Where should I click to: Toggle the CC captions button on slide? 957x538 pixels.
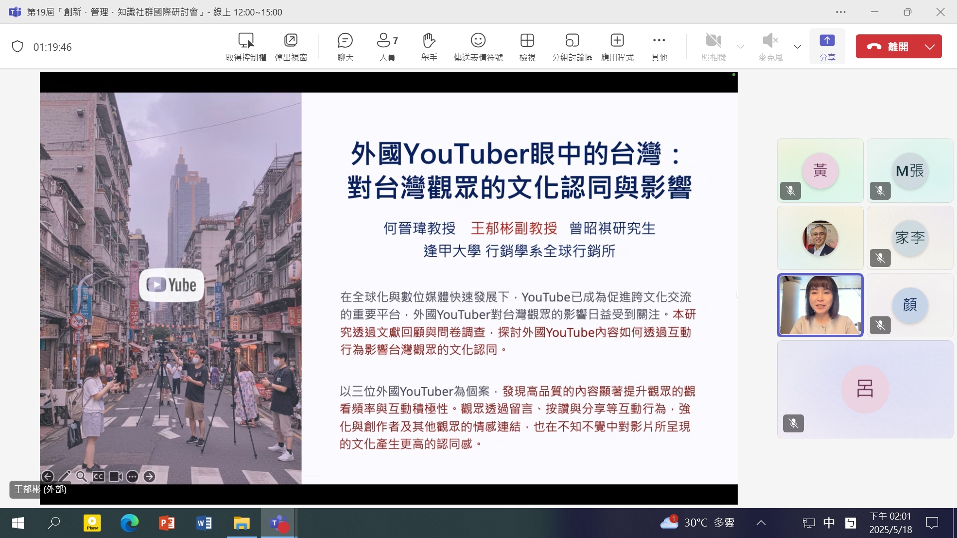pyautogui.click(x=99, y=477)
